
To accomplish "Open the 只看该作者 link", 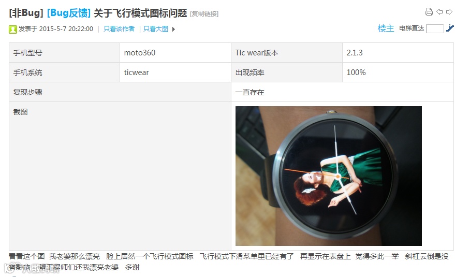I will [119, 29].
